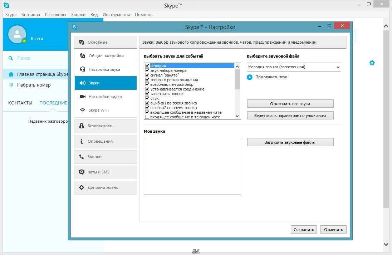Click Вернуться к параметрам по умолчанию button
392x255 pixels.
tap(290, 116)
